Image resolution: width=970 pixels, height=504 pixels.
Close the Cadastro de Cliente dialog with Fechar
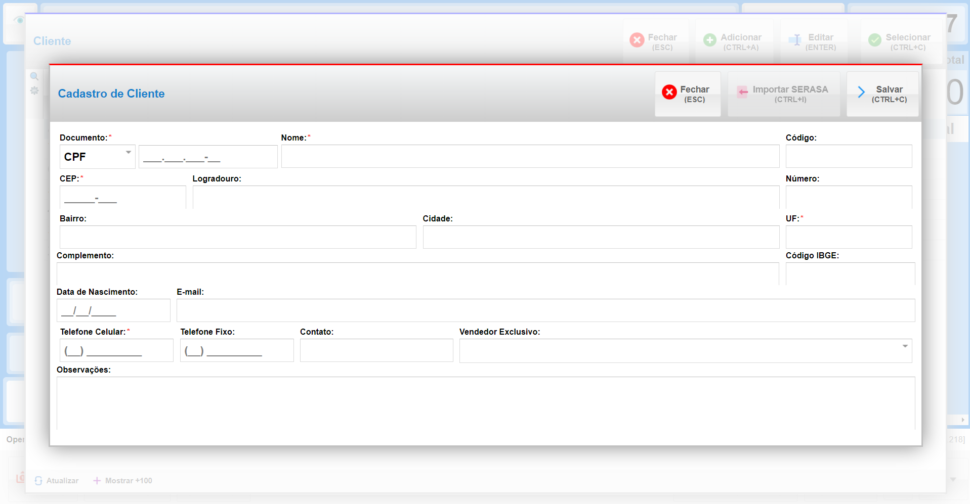pos(688,94)
